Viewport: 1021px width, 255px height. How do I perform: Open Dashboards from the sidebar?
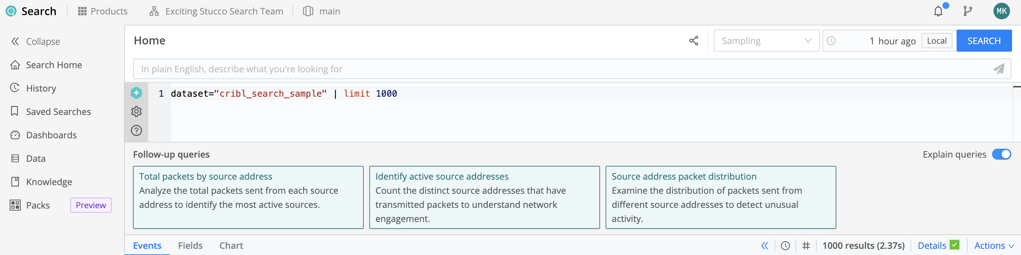coord(44,135)
